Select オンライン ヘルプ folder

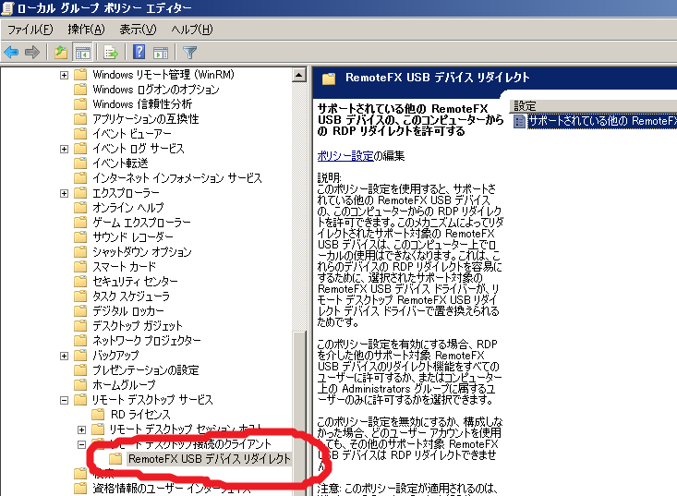(x=128, y=207)
